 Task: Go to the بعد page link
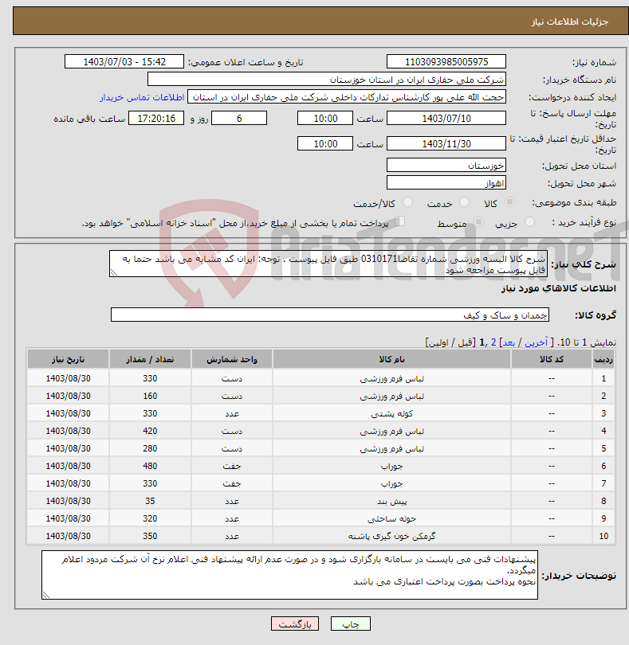[x=509, y=342]
